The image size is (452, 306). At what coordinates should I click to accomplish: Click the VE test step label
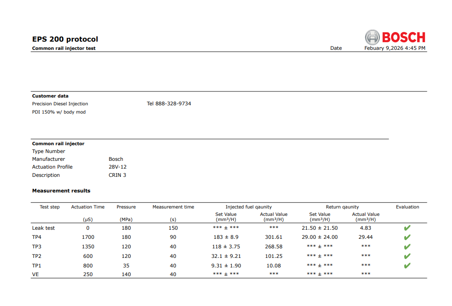click(36, 274)
